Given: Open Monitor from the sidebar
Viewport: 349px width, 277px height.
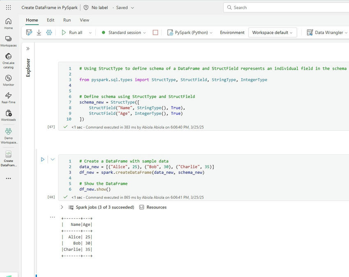Looking at the screenshot, I should [x=8, y=80].
